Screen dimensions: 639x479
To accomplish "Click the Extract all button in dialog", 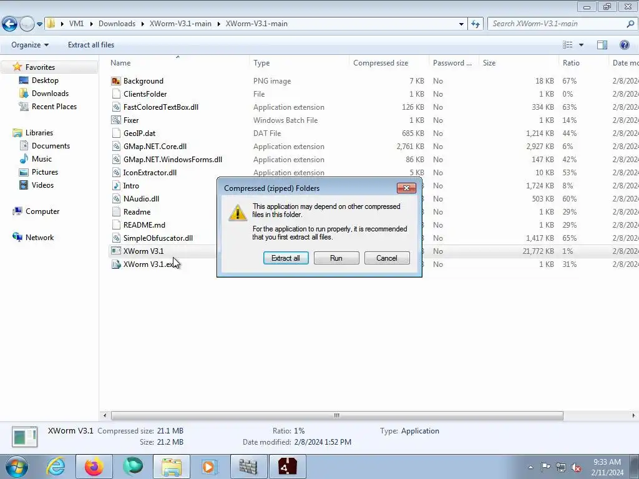I will point(286,258).
